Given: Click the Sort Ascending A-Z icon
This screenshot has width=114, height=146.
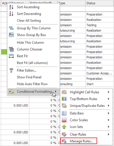Looking at the screenshot, I should (11, 7).
